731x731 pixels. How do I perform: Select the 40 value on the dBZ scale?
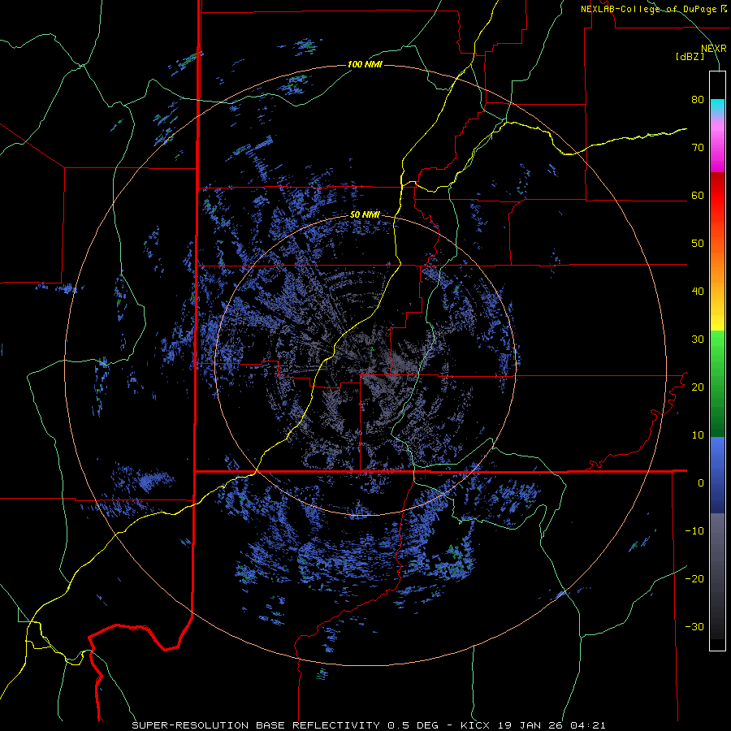[x=698, y=292]
